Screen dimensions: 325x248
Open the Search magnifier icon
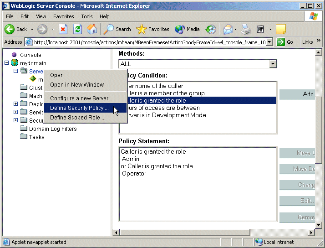109,29
